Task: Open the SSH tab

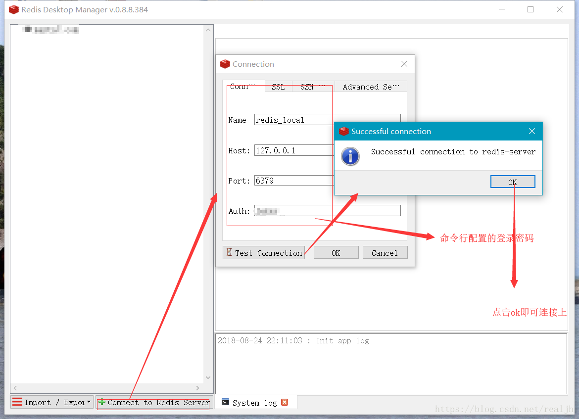Action: (x=313, y=87)
